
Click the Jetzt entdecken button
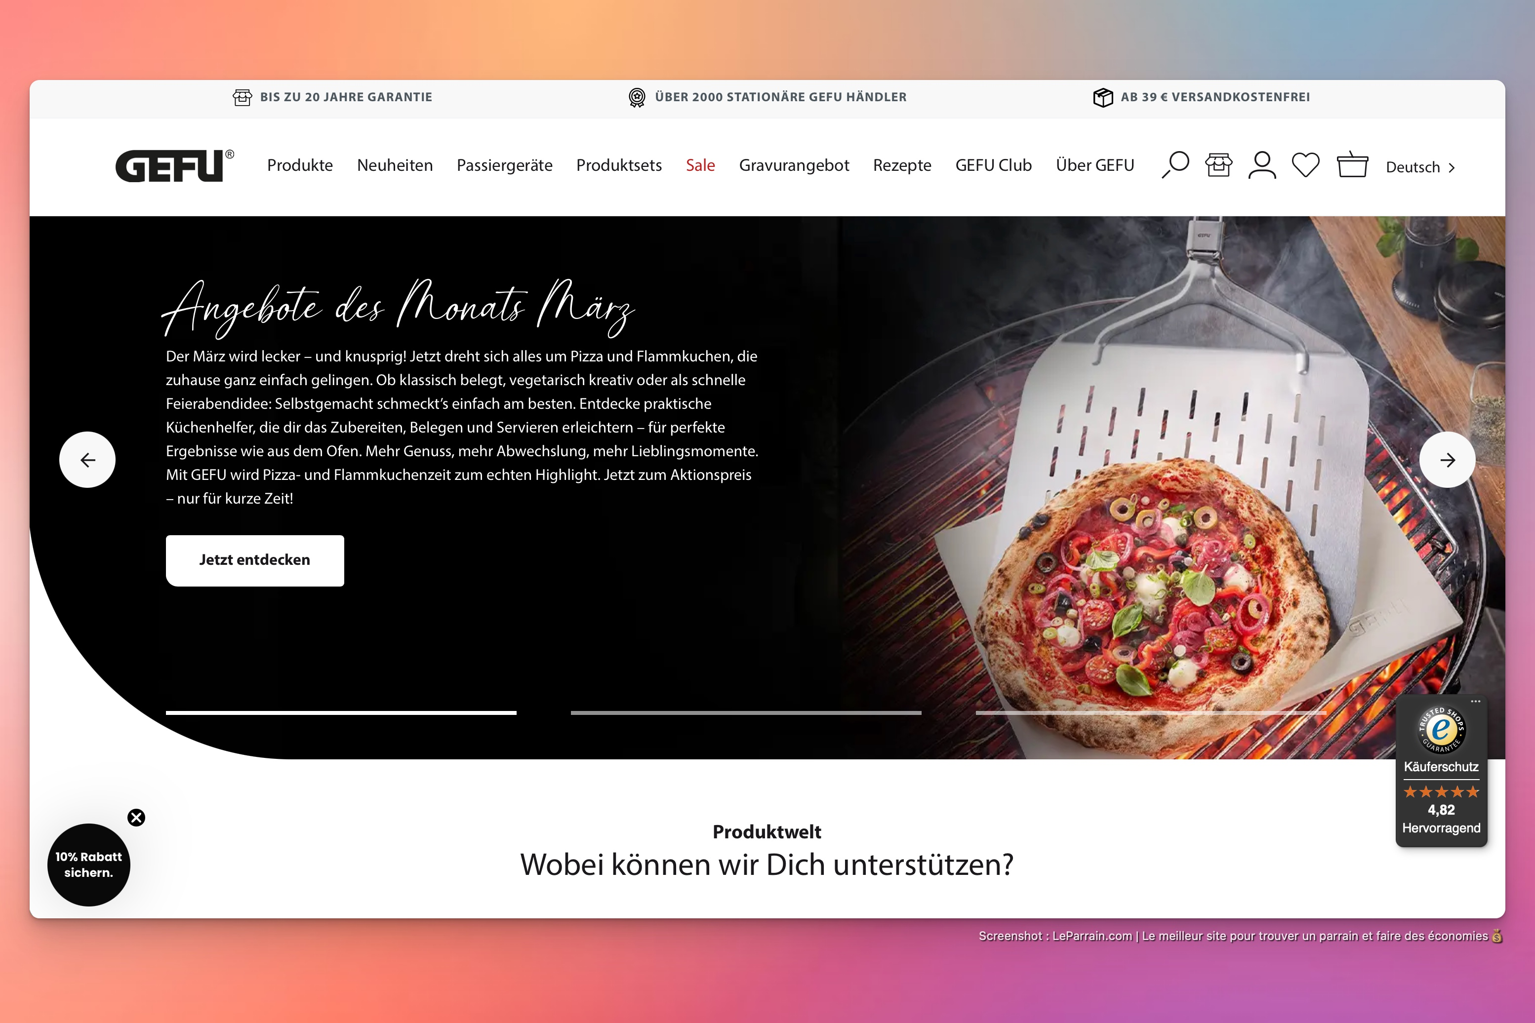(x=255, y=560)
